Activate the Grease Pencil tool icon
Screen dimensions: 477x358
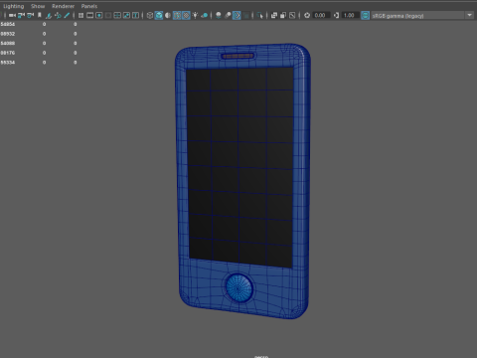[67, 15]
